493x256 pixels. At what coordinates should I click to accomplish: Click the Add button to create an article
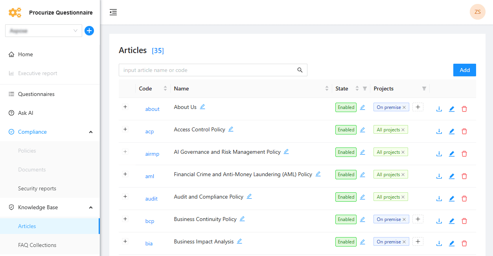(x=464, y=70)
